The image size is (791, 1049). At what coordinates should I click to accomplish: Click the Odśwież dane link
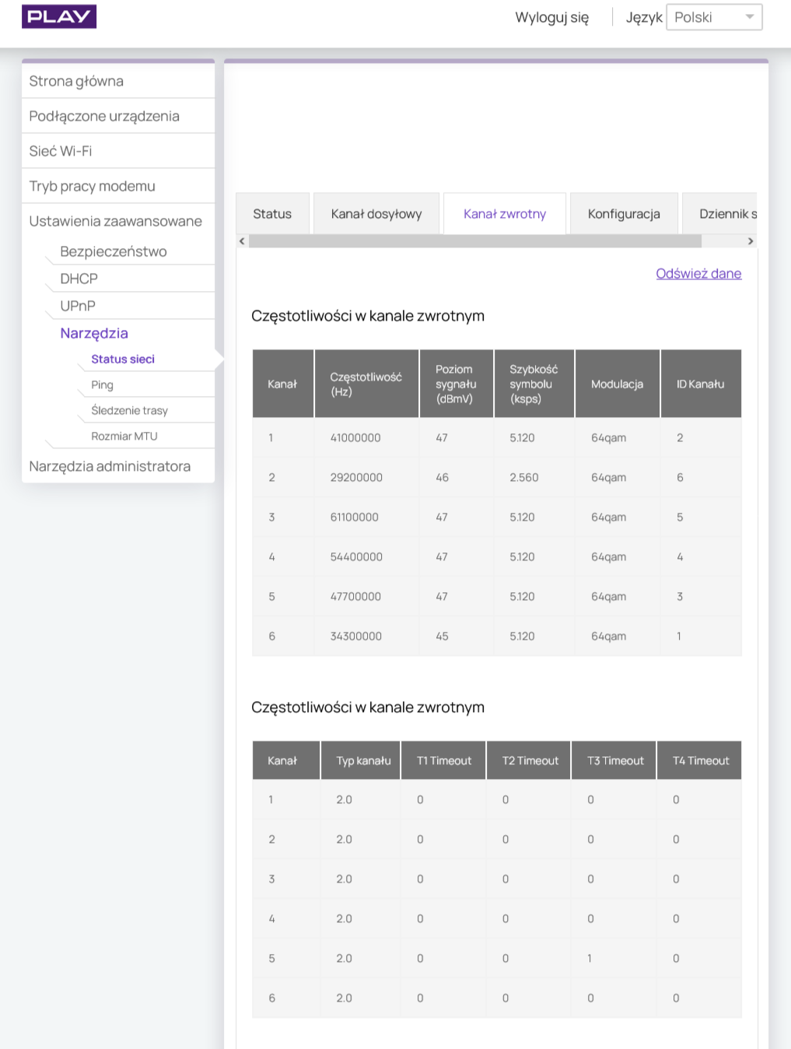point(698,273)
